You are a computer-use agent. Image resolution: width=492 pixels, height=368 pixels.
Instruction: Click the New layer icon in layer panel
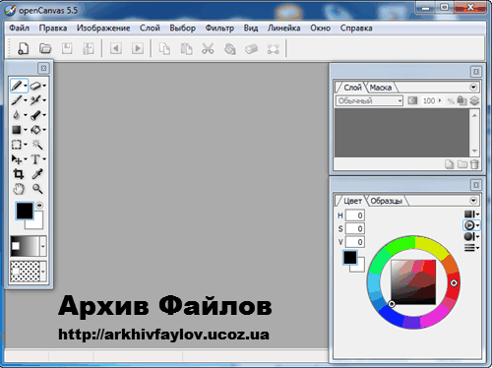point(449,164)
